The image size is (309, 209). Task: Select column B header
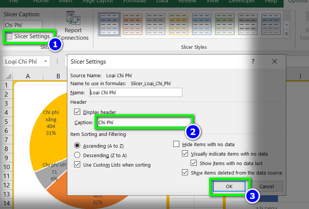click(x=58, y=76)
